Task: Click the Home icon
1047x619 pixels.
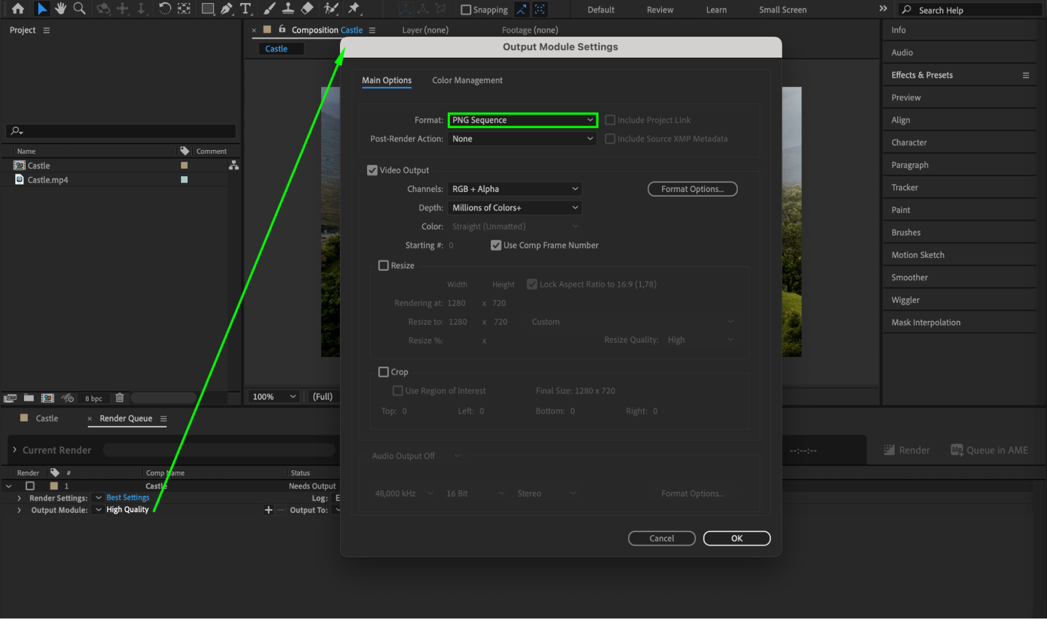Action: pos(18,8)
